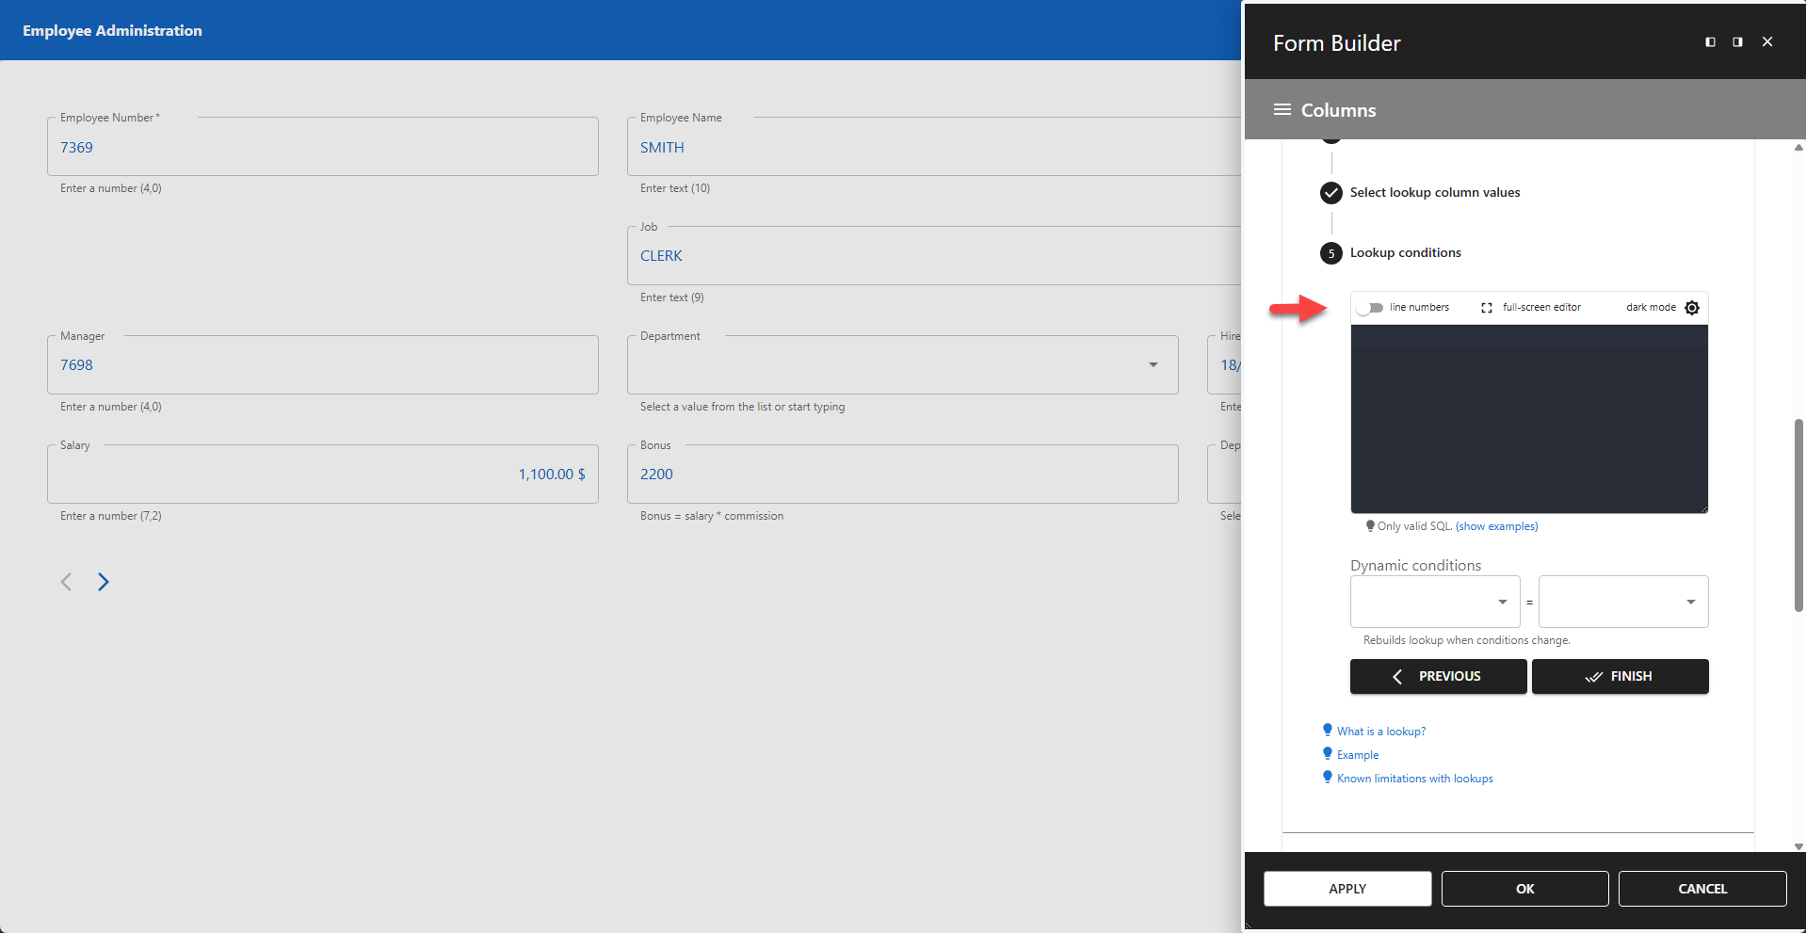This screenshot has height=933, width=1806.
Task: Open the Known limitations with lookups link
Action: tap(1415, 778)
